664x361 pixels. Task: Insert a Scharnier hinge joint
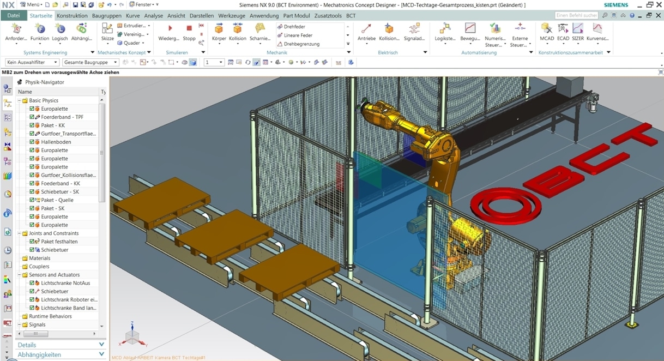(260, 32)
